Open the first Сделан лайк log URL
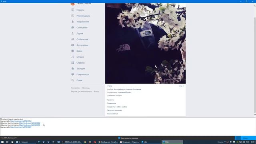Screen dimensions: 256x144 [x=21, y=121]
